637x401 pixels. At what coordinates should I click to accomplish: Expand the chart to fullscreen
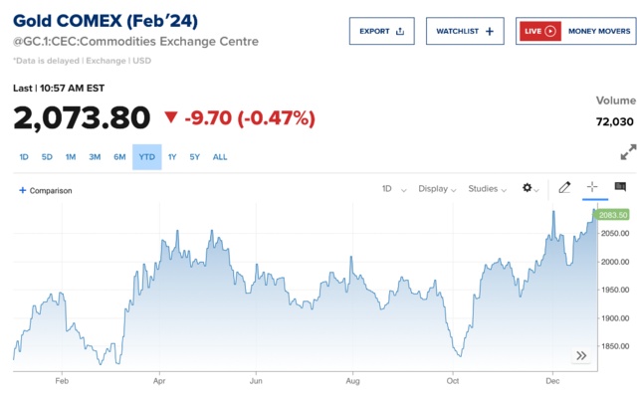[628, 152]
